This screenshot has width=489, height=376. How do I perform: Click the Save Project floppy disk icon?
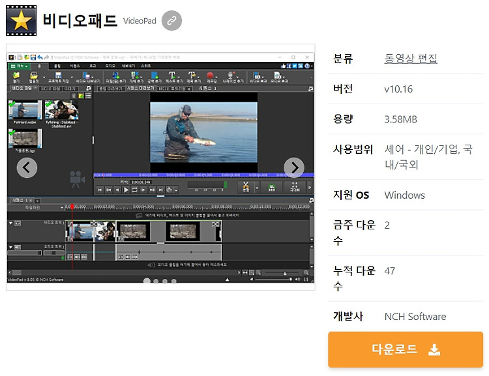pos(58,75)
